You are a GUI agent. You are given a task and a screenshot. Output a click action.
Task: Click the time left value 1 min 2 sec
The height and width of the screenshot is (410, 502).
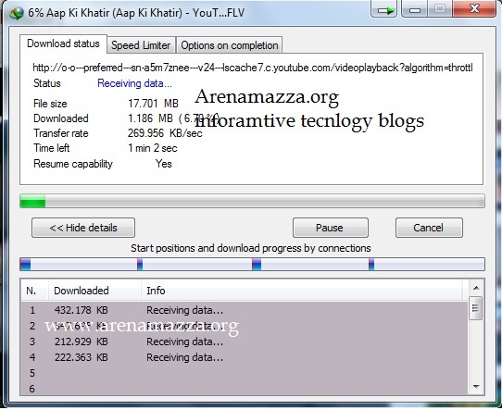pyautogui.click(x=153, y=148)
